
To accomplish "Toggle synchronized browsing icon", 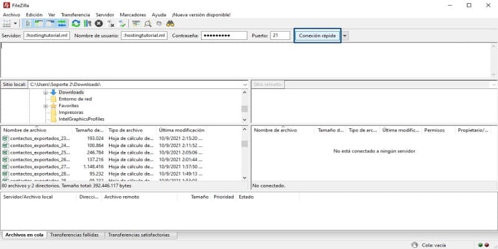I will coord(159,24).
